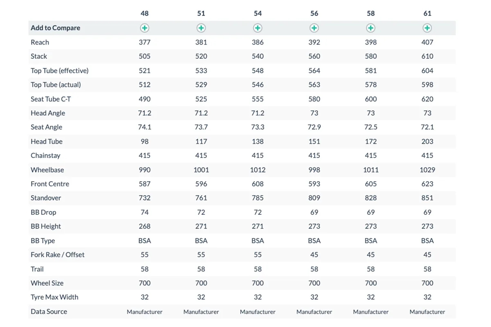The image size is (491, 327).
Task: Select the 61 size column header
Action: click(427, 13)
